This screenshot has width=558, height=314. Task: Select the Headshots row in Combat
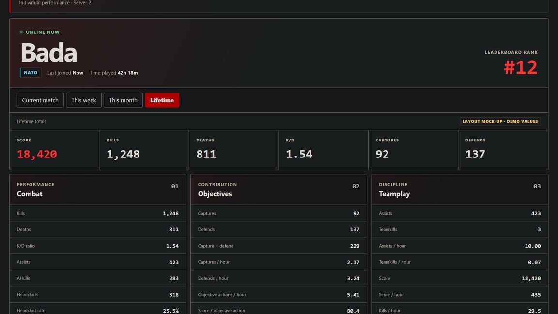[98, 295]
